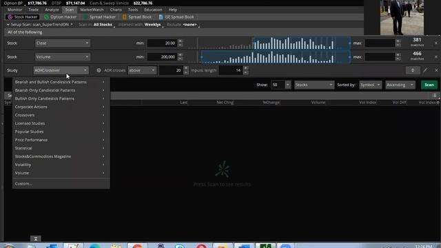Screen dimensions: 441x248
Task: Click the Close histogram range slider
Action: [x=302, y=43]
